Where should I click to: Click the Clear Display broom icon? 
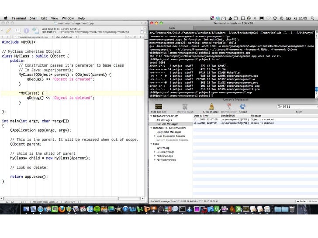click(211, 106)
